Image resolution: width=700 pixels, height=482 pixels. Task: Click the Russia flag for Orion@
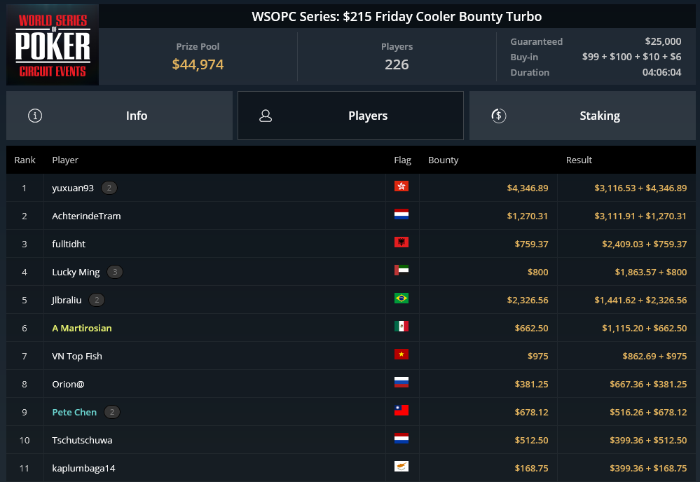click(x=402, y=383)
